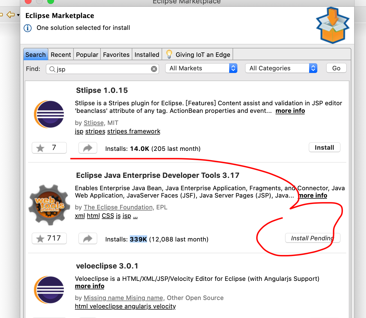Click the magnifier icon in Find field

(x=52, y=69)
